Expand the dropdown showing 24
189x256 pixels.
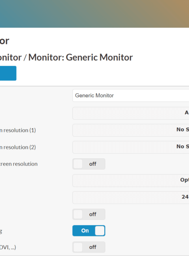pyautogui.click(x=131, y=198)
